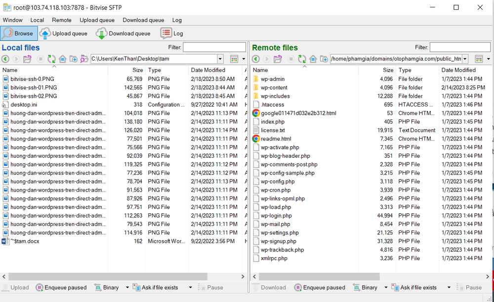Create a new folder in local files
Image resolution: width=494 pixels, height=302 pixels.
[74, 59]
